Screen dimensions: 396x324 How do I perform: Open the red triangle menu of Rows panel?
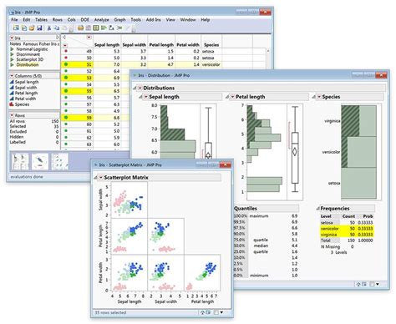(x=12, y=115)
